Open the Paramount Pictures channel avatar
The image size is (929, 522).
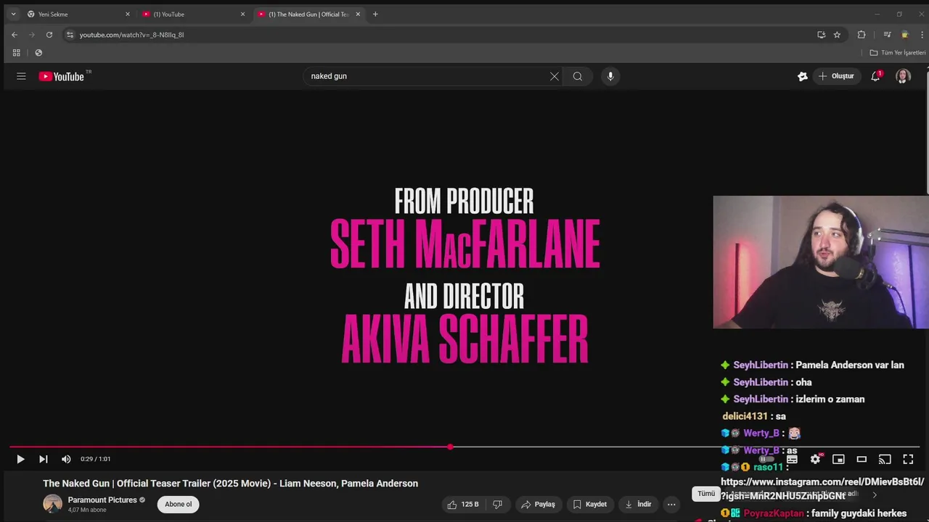point(52,504)
